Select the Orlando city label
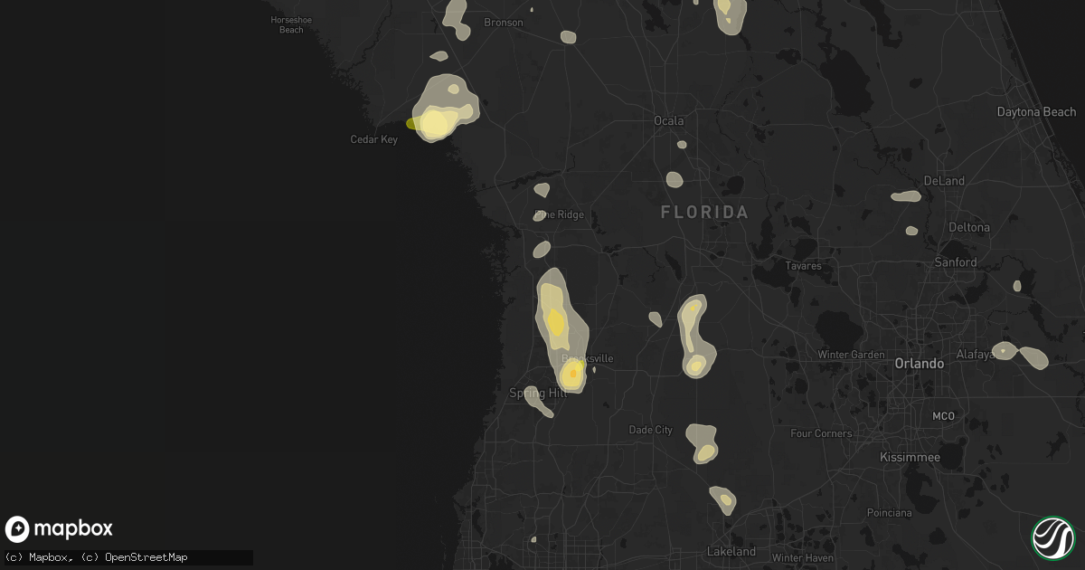 (919, 363)
